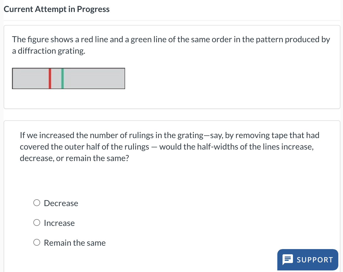Choose Remain the same
Viewport: 343px width, 272px height.
coord(37,242)
